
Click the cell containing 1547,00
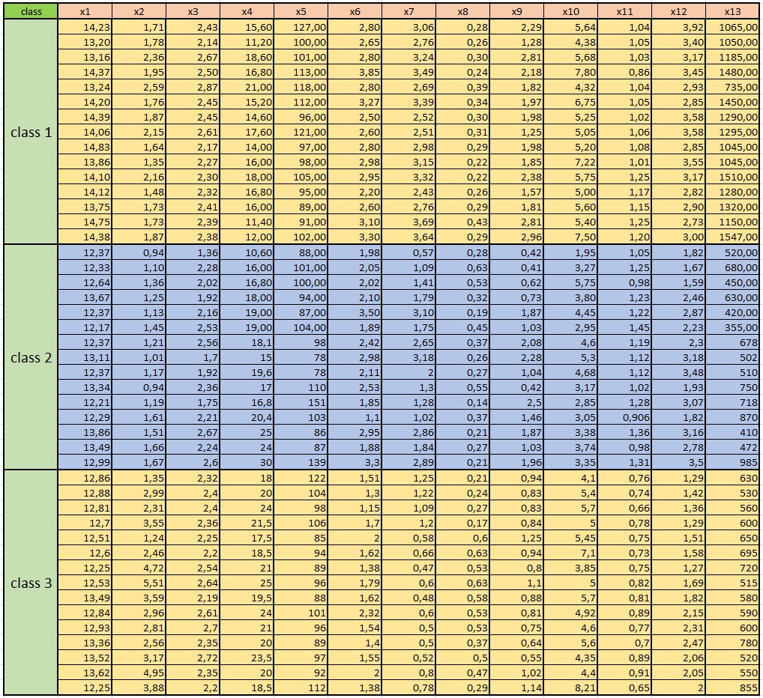click(732, 237)
